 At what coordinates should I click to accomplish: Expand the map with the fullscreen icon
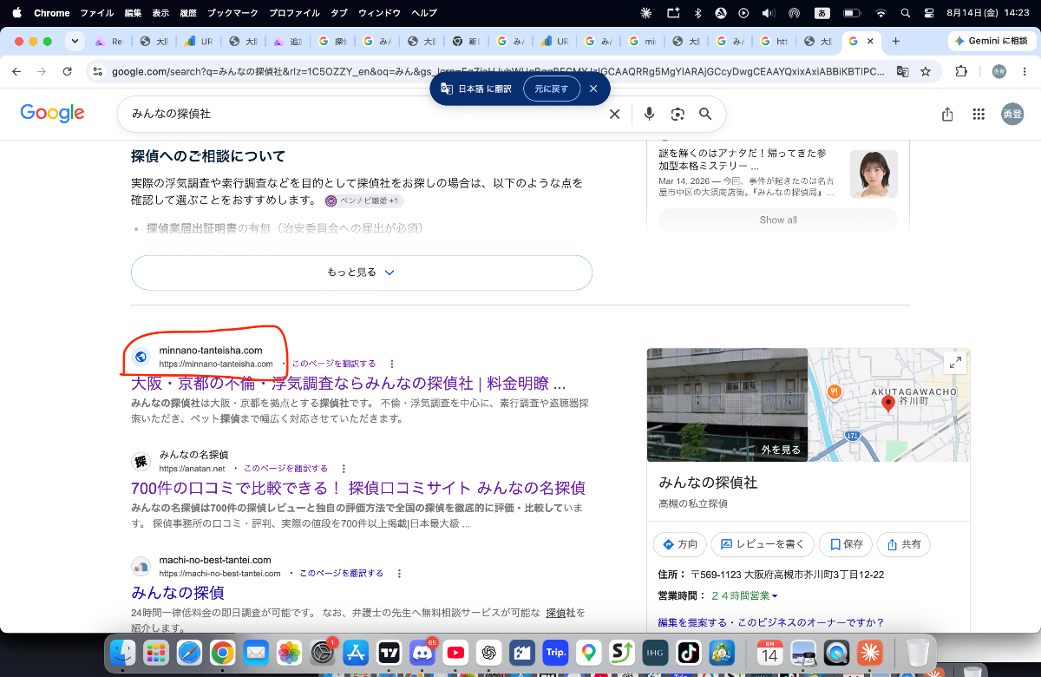(x=954, y=363)
